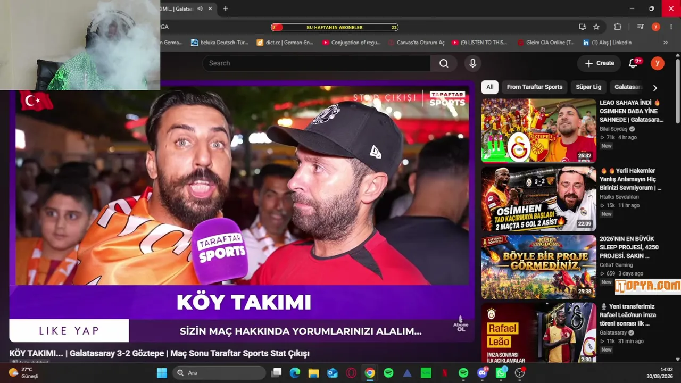Open the red N app on the taskbar
This screenshot has width=681, height=383.
(445, 373)
